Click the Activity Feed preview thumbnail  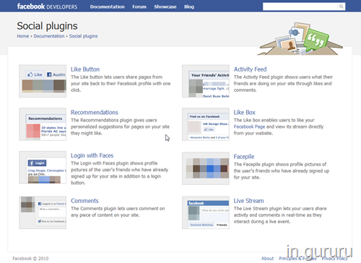point(206,81)
